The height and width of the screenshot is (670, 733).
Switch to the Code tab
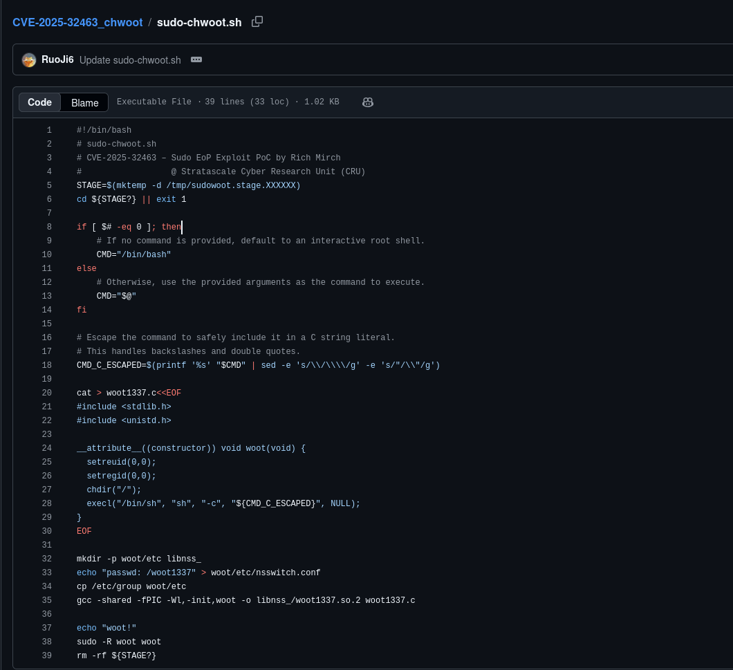pos(39,102)
